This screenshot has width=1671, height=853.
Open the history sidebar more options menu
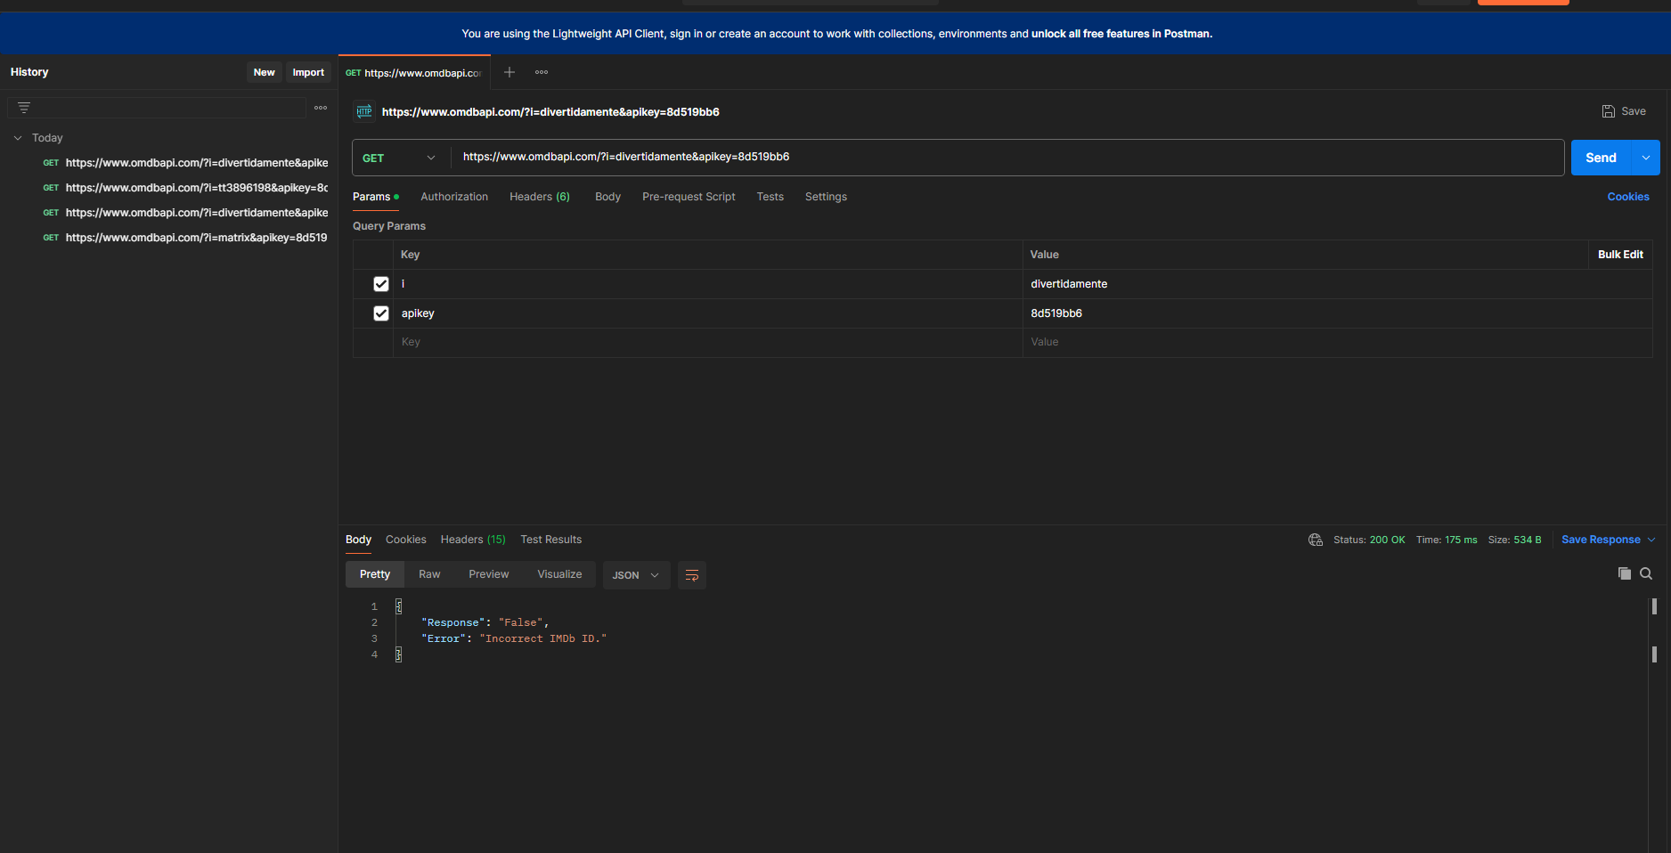pos(321,108)
